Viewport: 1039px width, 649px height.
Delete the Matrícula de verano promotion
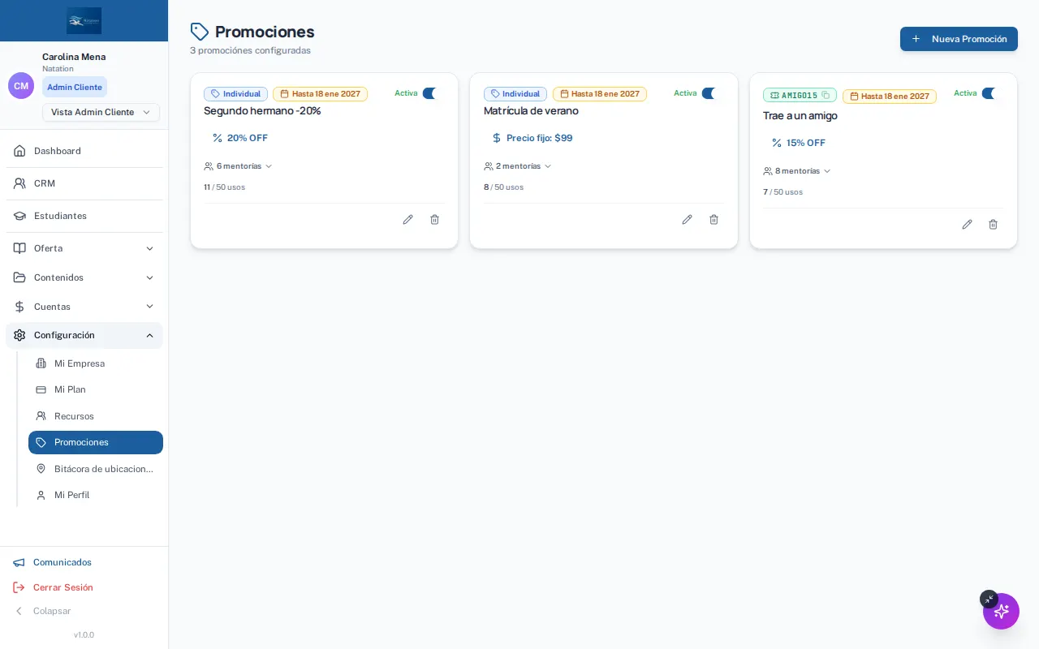[714, 220]
